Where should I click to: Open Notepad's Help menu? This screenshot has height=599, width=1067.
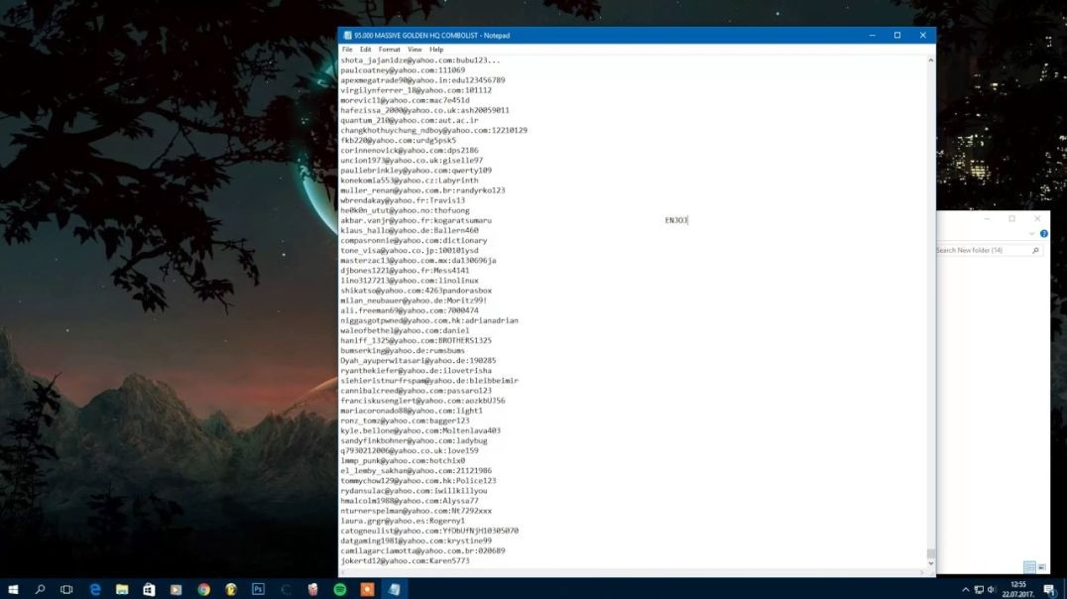pos(436,50)
